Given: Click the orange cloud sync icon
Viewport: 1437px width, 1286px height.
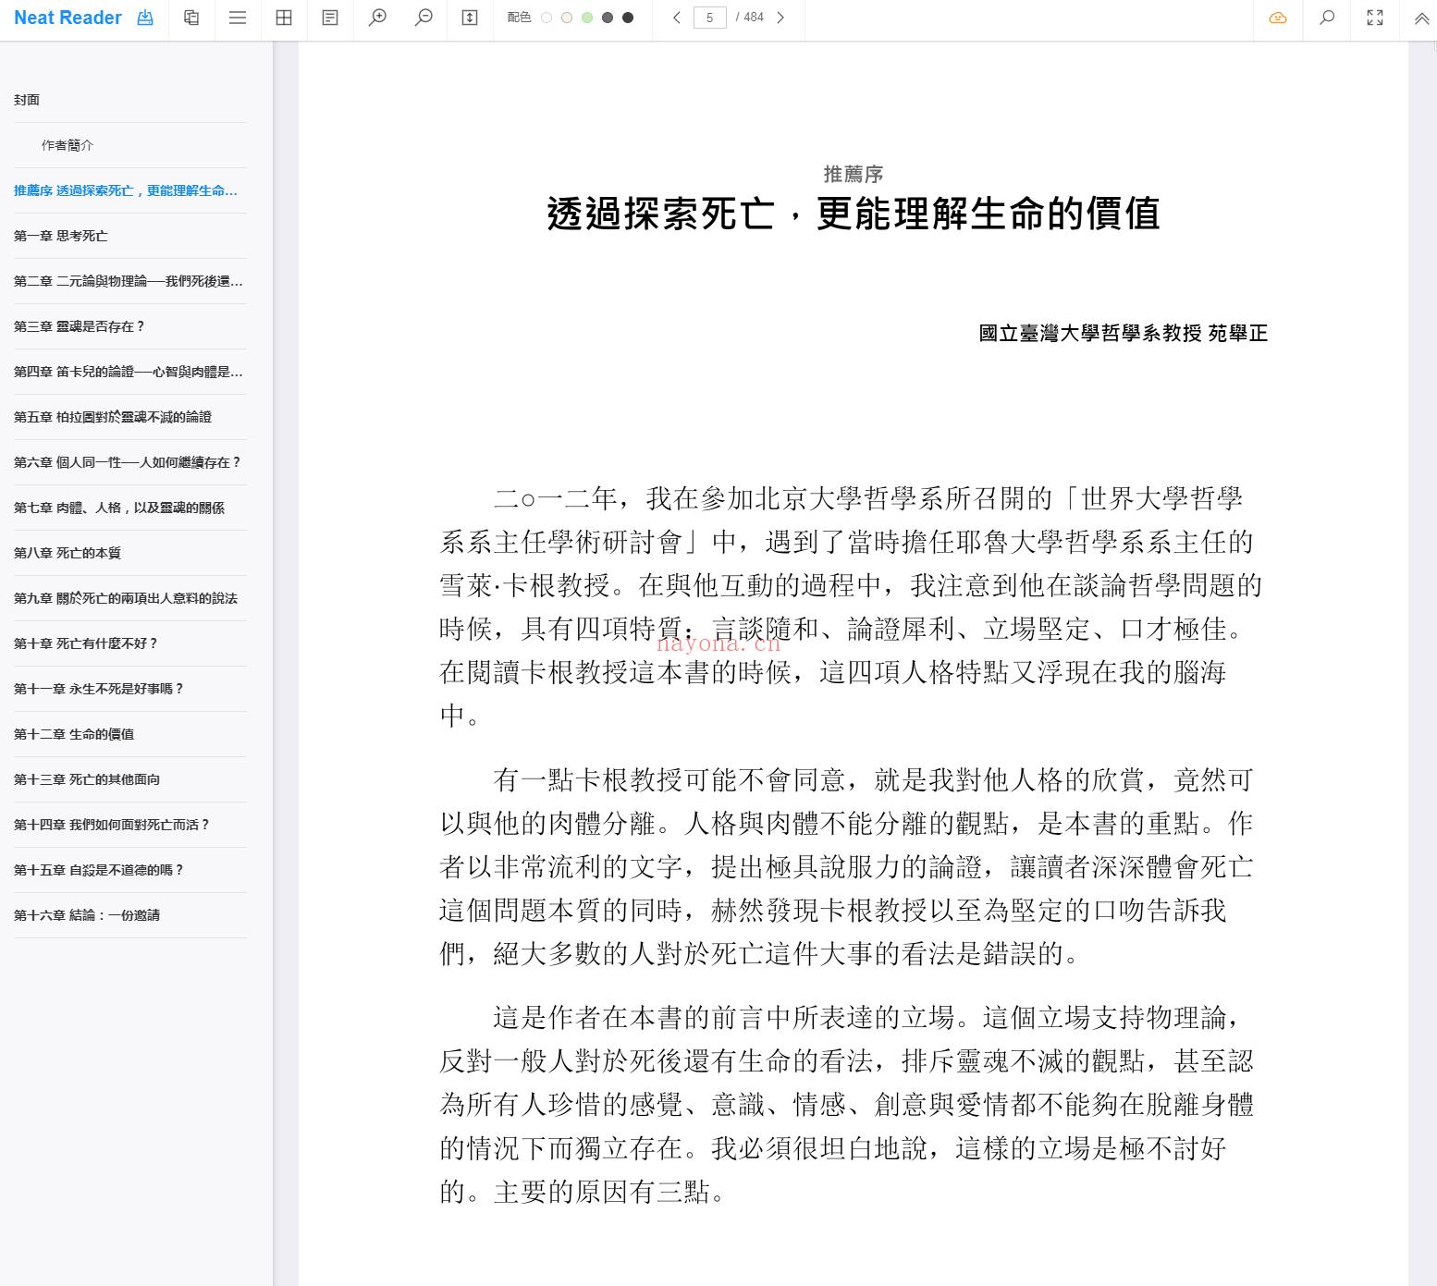Looking at the screenshot, I should pyautogui.click(x=1278, y=18).
